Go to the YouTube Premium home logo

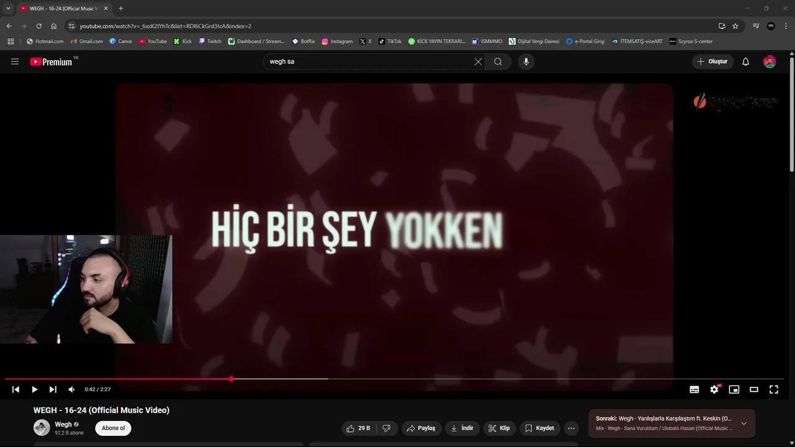tap(51, 61)
